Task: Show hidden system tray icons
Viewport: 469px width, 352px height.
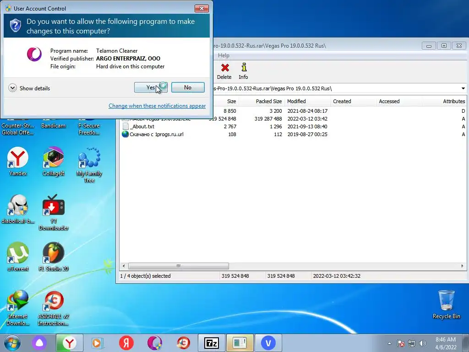Action: click(389, 343)
